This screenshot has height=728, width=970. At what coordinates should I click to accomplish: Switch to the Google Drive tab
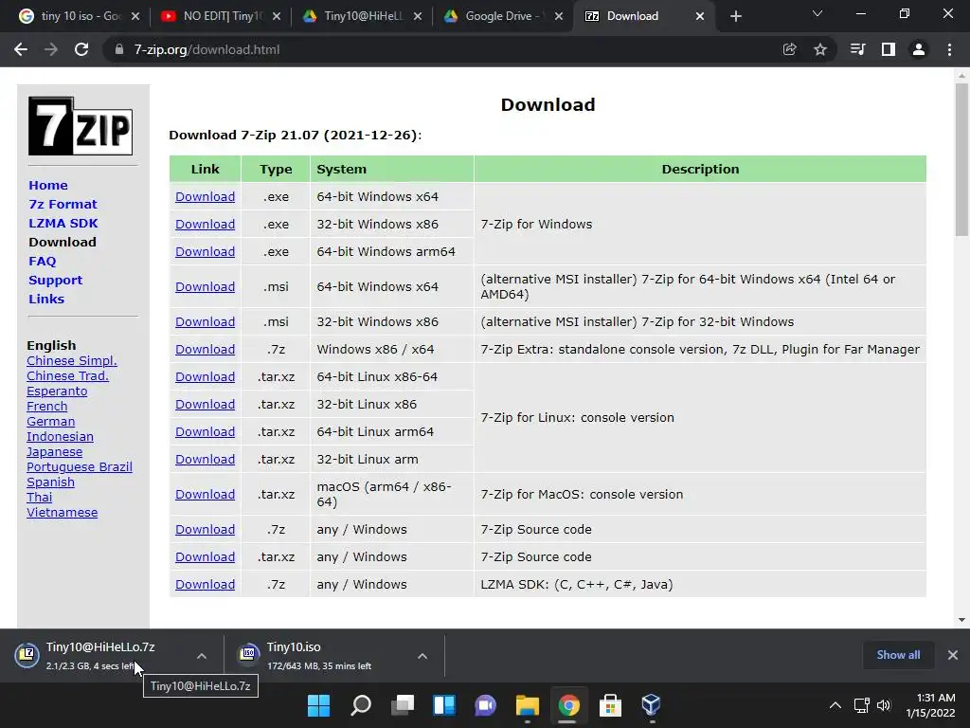[502, 16]
